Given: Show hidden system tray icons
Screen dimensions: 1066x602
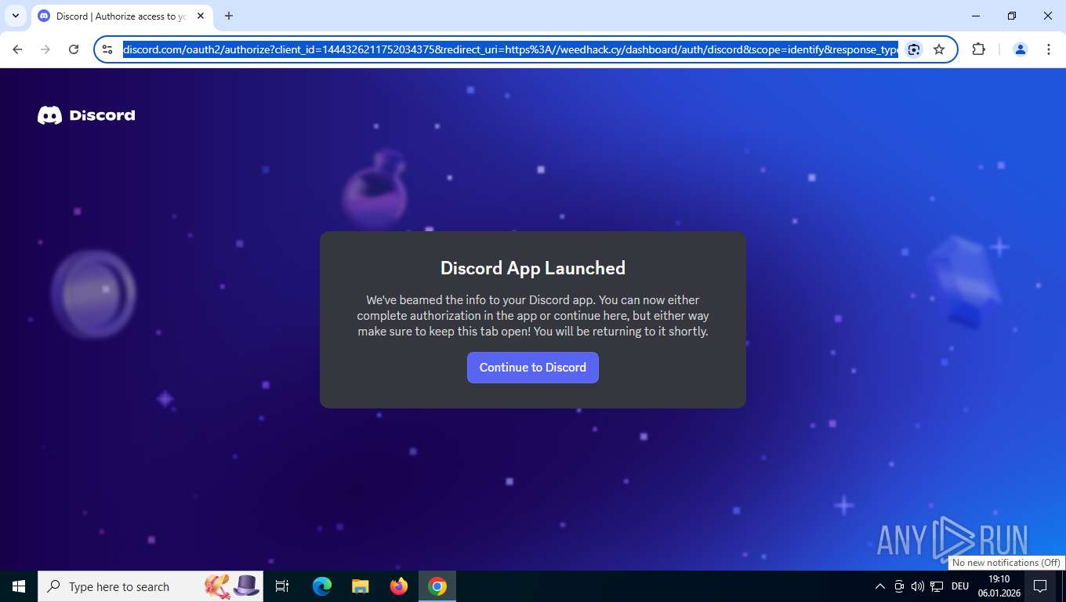Looking at the screenshot, I should tap(879, 586).
